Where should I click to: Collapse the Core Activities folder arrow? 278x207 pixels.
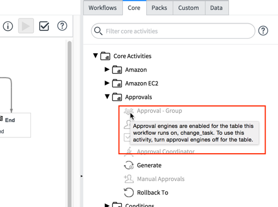click(96, 55)
